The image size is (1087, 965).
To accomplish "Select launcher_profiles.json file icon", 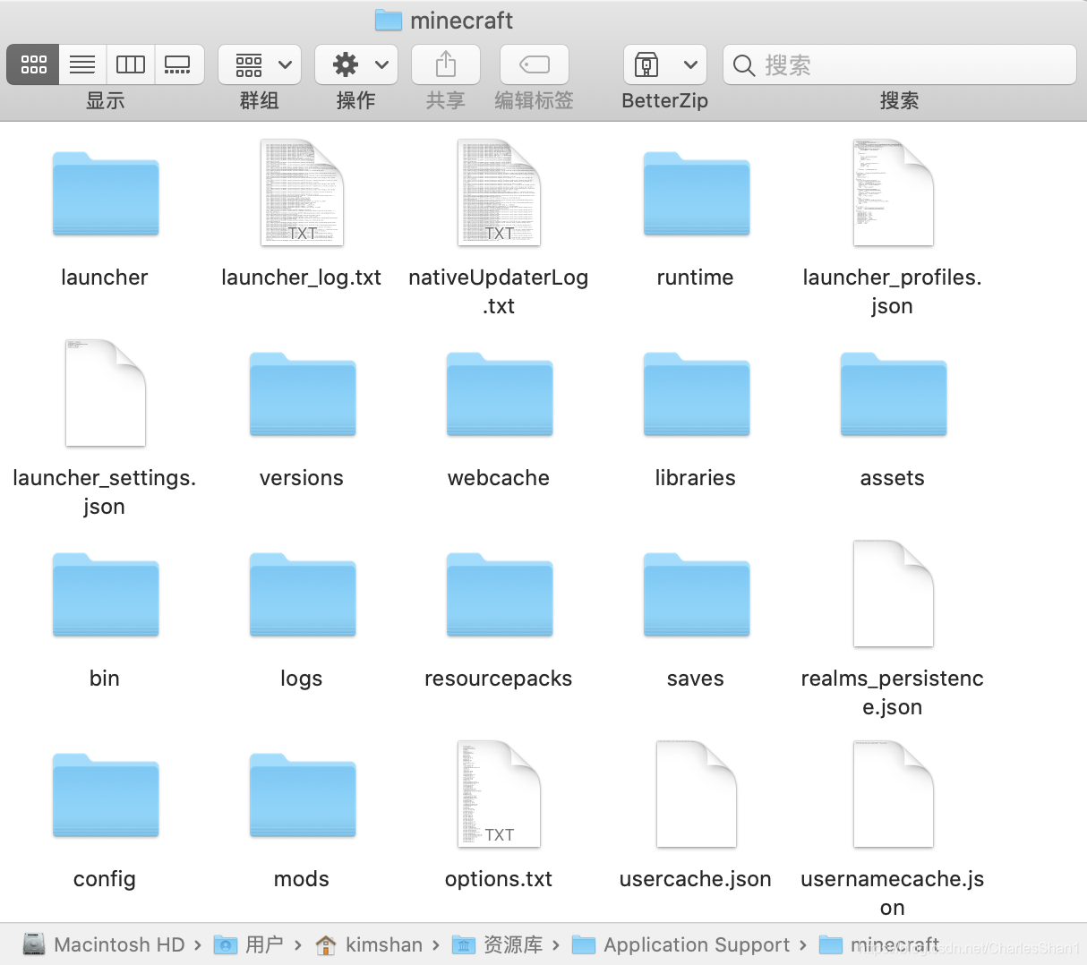I will click(x=894, y=192).
